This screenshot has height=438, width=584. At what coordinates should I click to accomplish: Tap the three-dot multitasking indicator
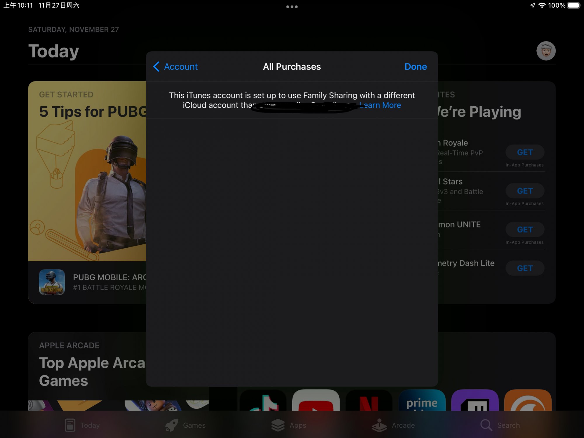(x=292, y=7)
